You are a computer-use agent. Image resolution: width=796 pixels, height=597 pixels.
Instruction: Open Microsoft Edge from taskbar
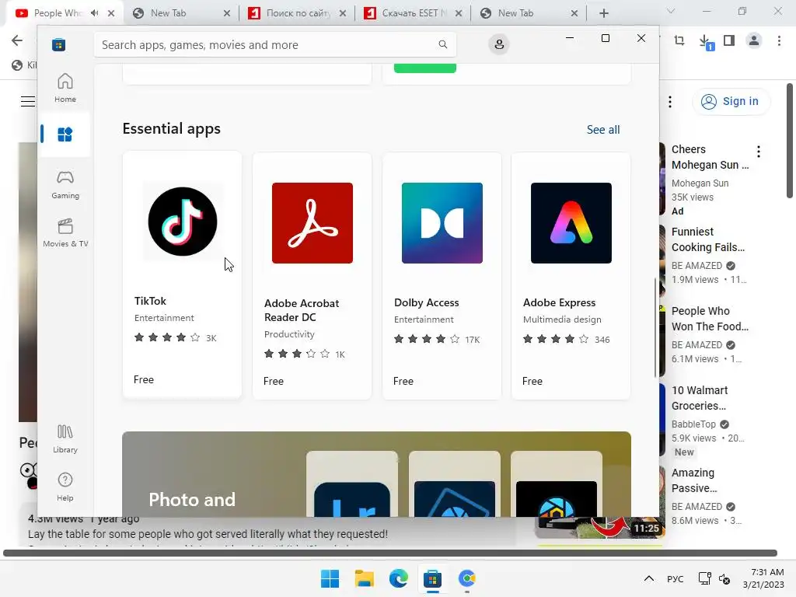pyautogui.click(x=399, y=578)
